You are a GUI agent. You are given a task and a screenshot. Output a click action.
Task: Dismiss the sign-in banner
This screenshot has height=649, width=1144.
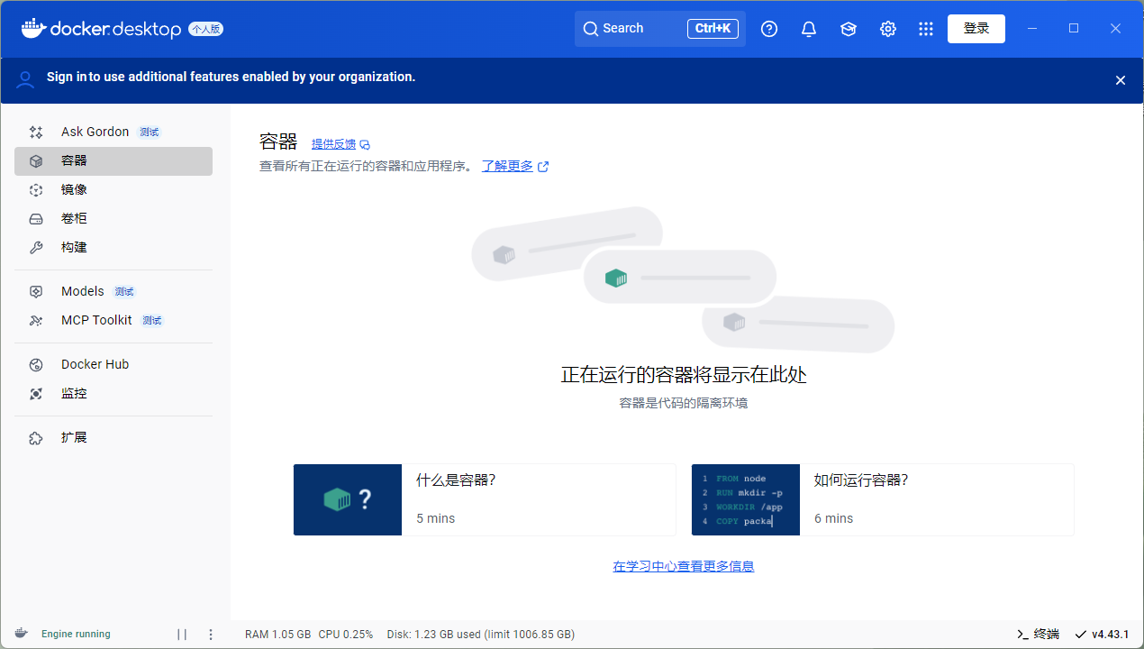(x=1121, y=80)
